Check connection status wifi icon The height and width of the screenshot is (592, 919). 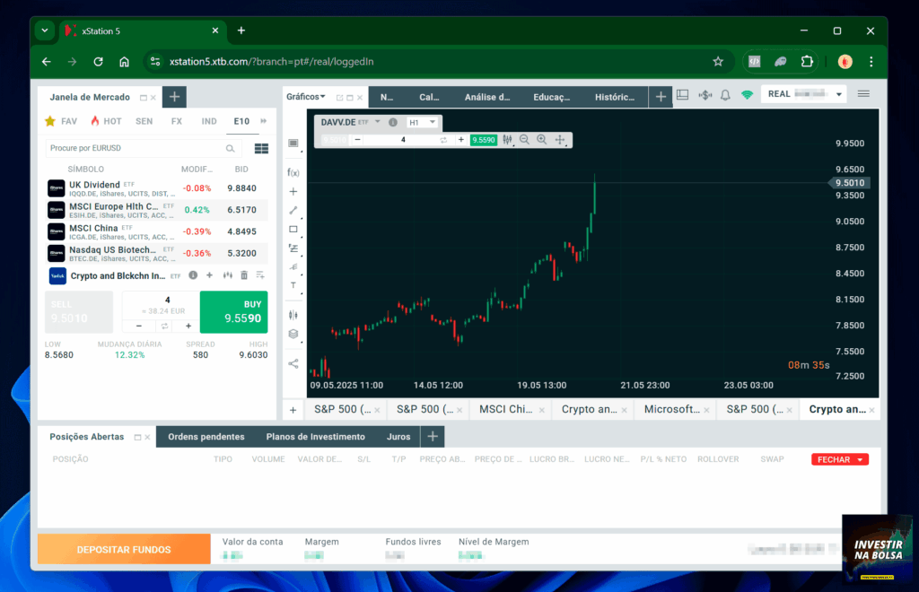tap(747, 95)
